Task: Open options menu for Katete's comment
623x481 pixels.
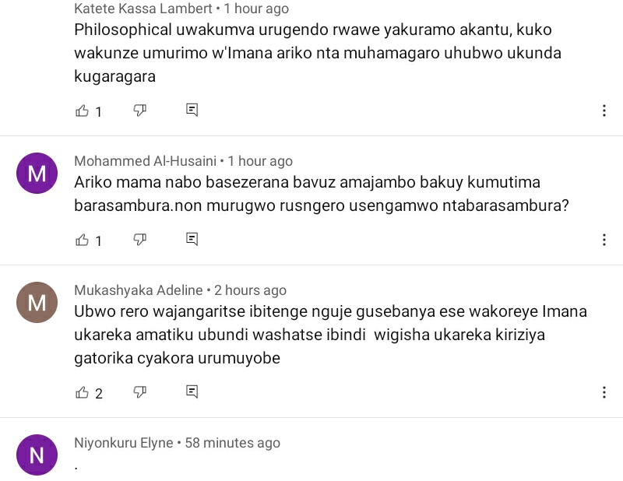Action: pos(604,111)
